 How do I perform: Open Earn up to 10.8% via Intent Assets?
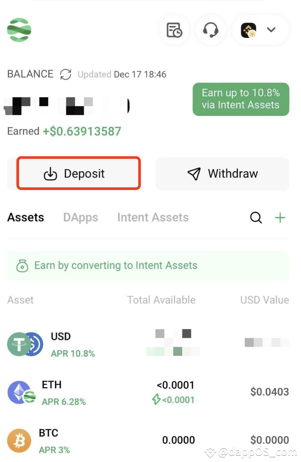(241, 99)
